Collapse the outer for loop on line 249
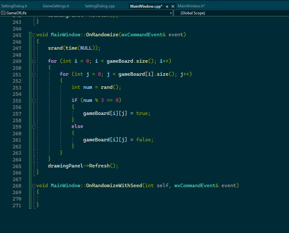The width and height of the screenshot is (289, 233). pos(34,61)
